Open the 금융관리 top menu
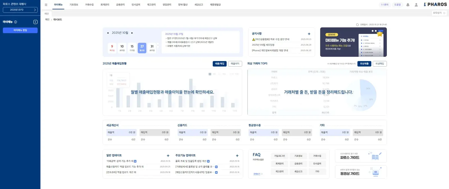Screen dimensions: 449x189 coord(120,5)
